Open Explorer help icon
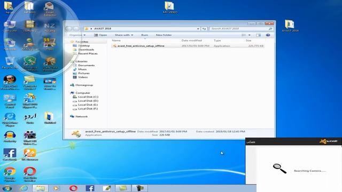Viewport: 342px width, 192px height. tap(268, 35)
